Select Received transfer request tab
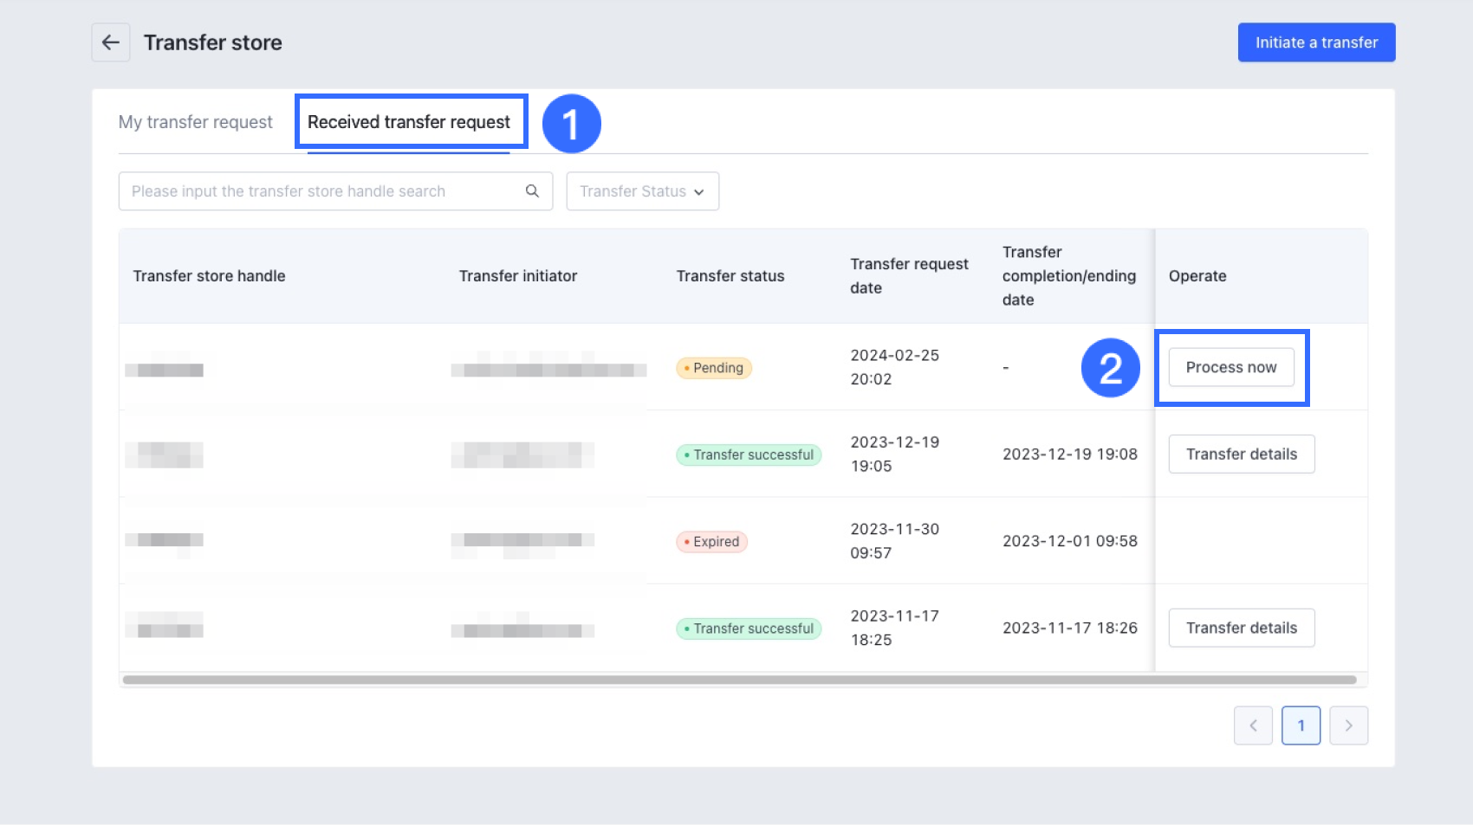Screen dimensions: 1473x825 coord(409,122)
